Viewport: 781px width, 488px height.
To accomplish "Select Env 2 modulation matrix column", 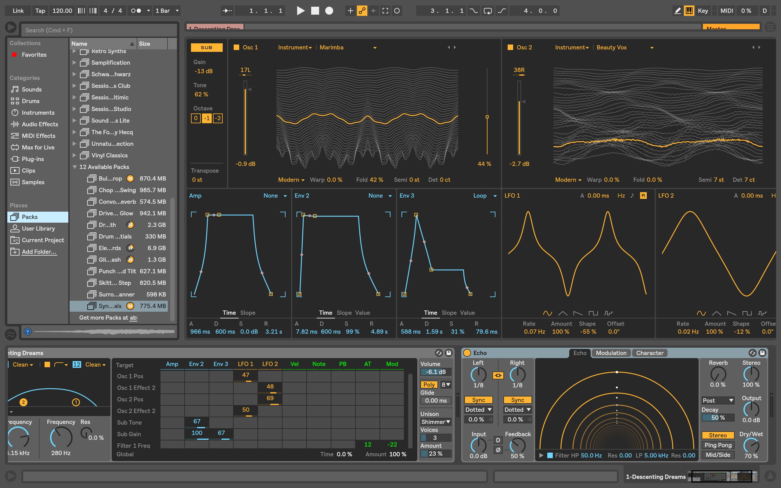I will coord(196,364).
